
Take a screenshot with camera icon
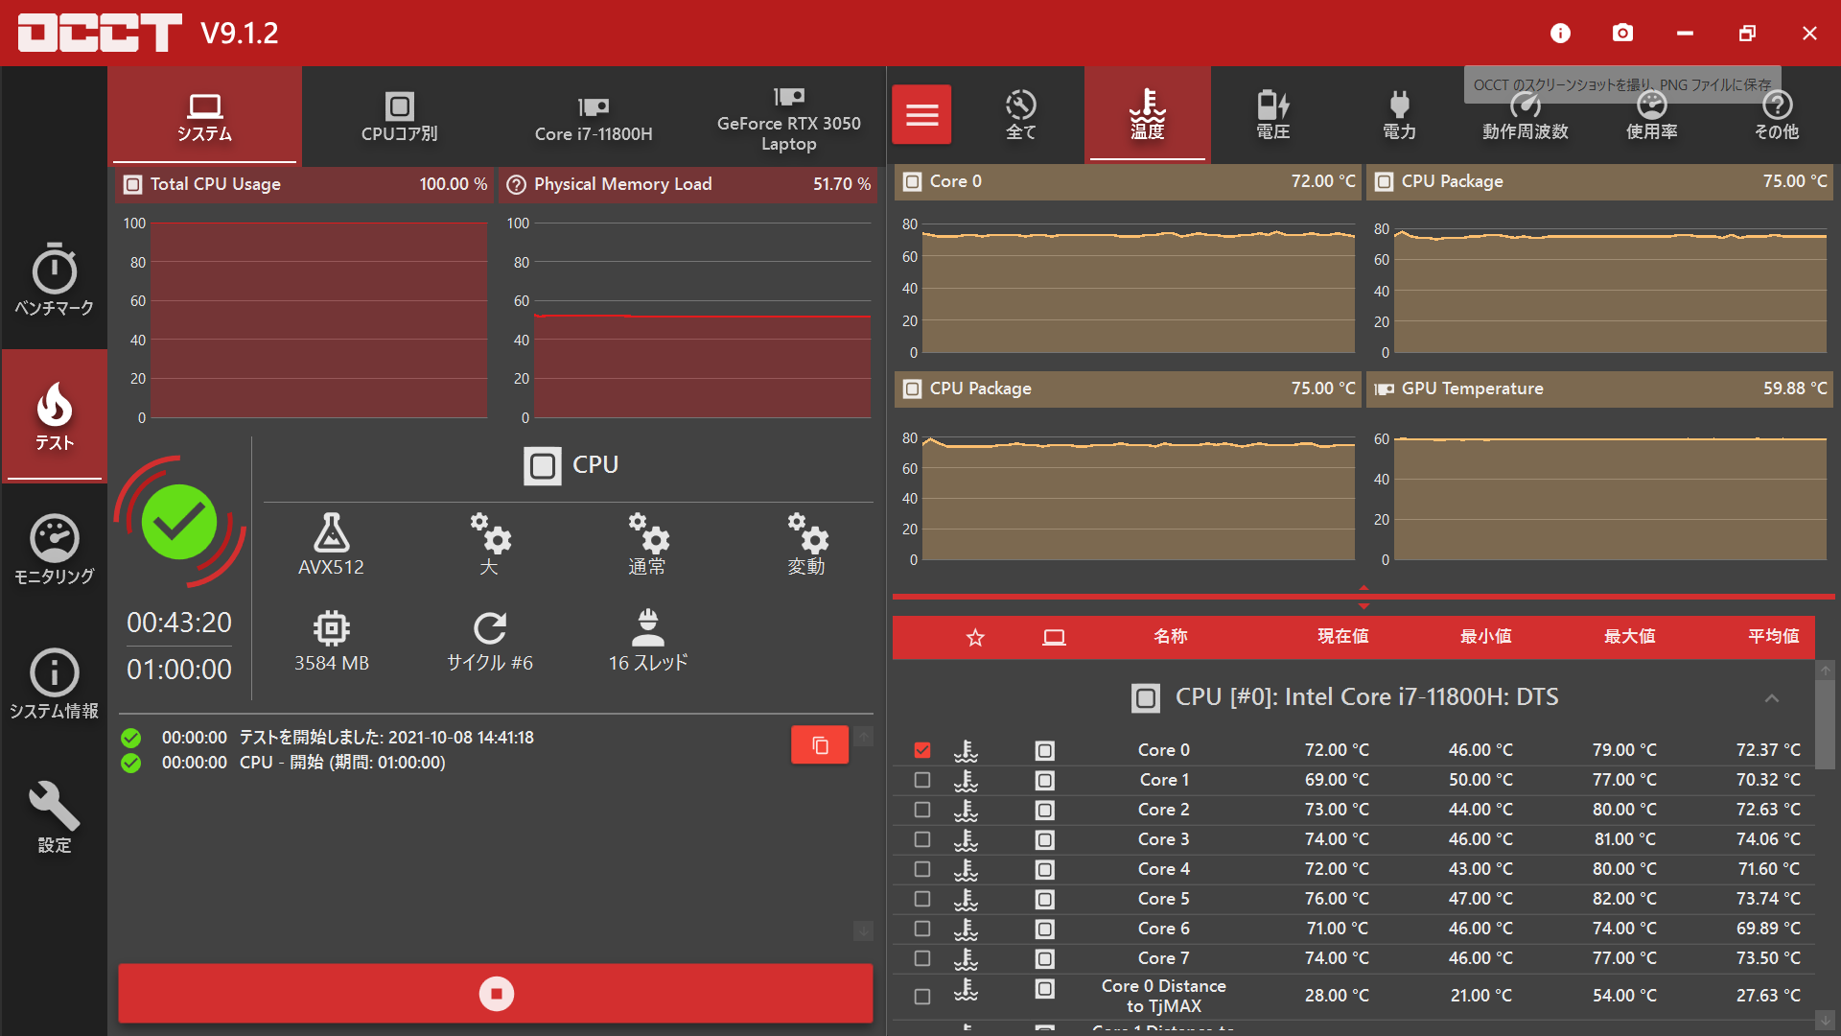pos(1622,34)
